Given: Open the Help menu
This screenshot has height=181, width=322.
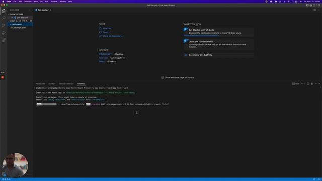Looking at the screenshot, I should [x=70, y=2].
